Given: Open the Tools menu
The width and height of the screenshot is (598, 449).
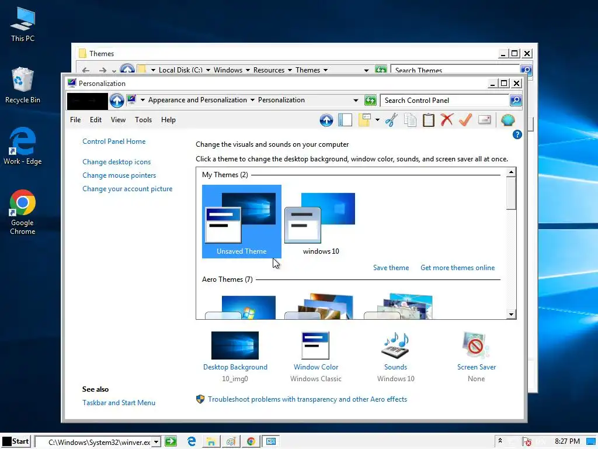Looking at the screenshot, I should pyautogui.click(x=144, y=120).
